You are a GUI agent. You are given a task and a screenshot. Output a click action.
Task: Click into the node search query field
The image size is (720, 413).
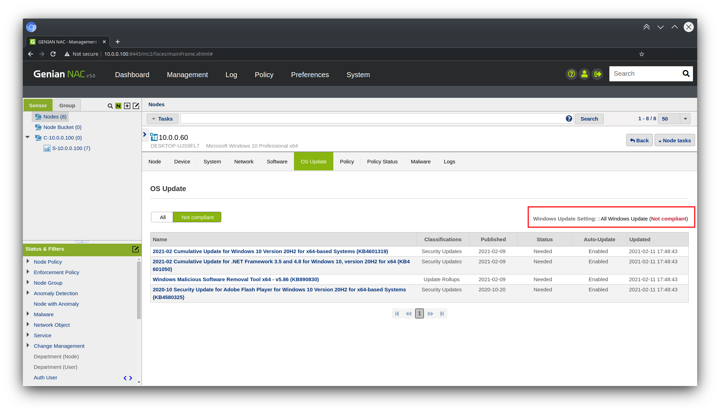pyautogui.click(x=372, y=119)
